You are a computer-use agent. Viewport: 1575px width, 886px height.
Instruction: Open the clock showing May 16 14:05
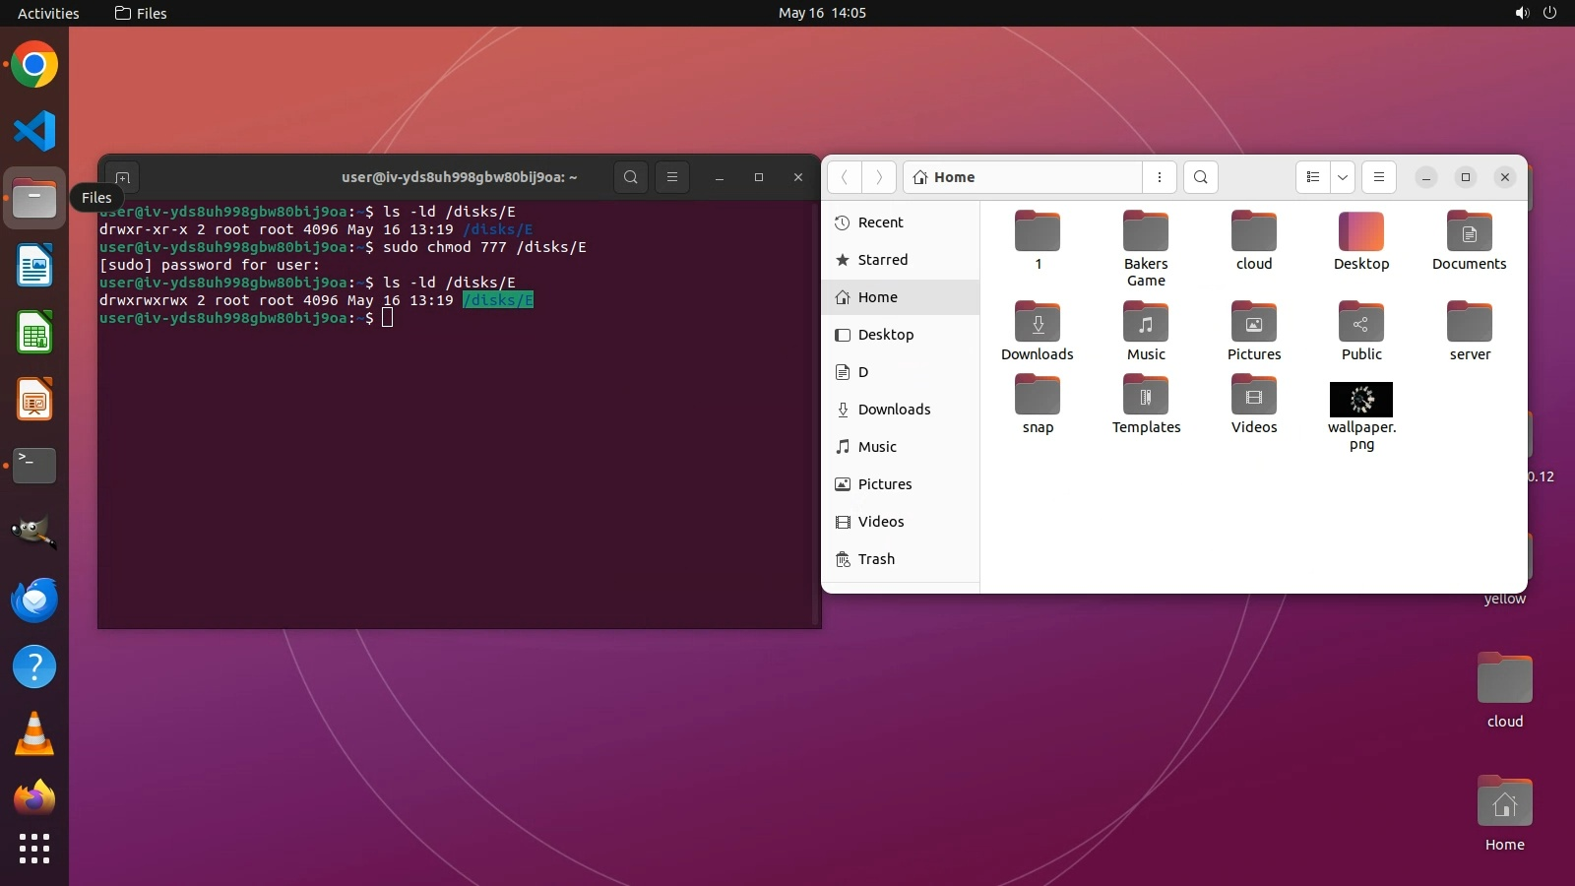tap(822, 13)
